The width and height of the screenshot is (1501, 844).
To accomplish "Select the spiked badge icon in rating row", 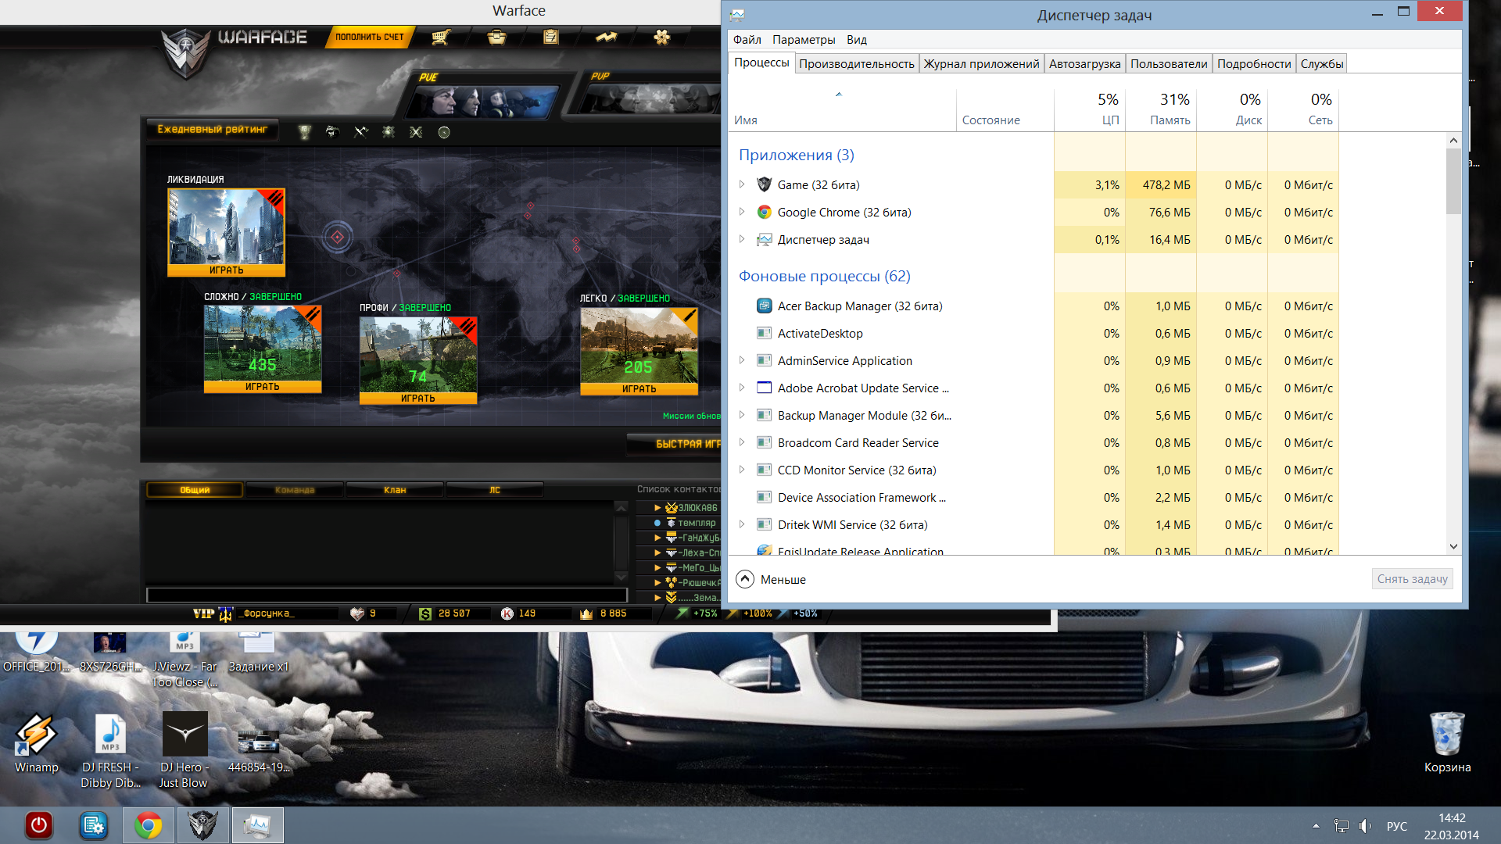I will (389, 132).
